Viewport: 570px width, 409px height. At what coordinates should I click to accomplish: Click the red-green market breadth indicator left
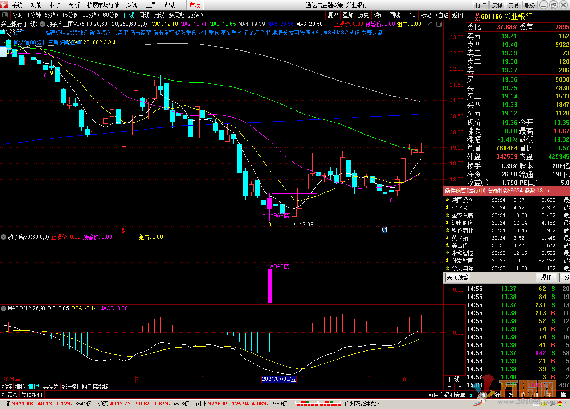pyautogui.click(x=306, y=404)
